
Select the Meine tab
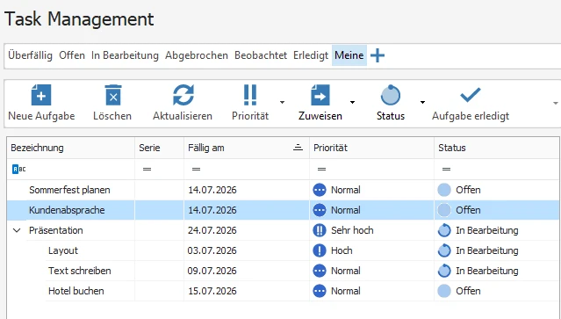click(349, 55)
